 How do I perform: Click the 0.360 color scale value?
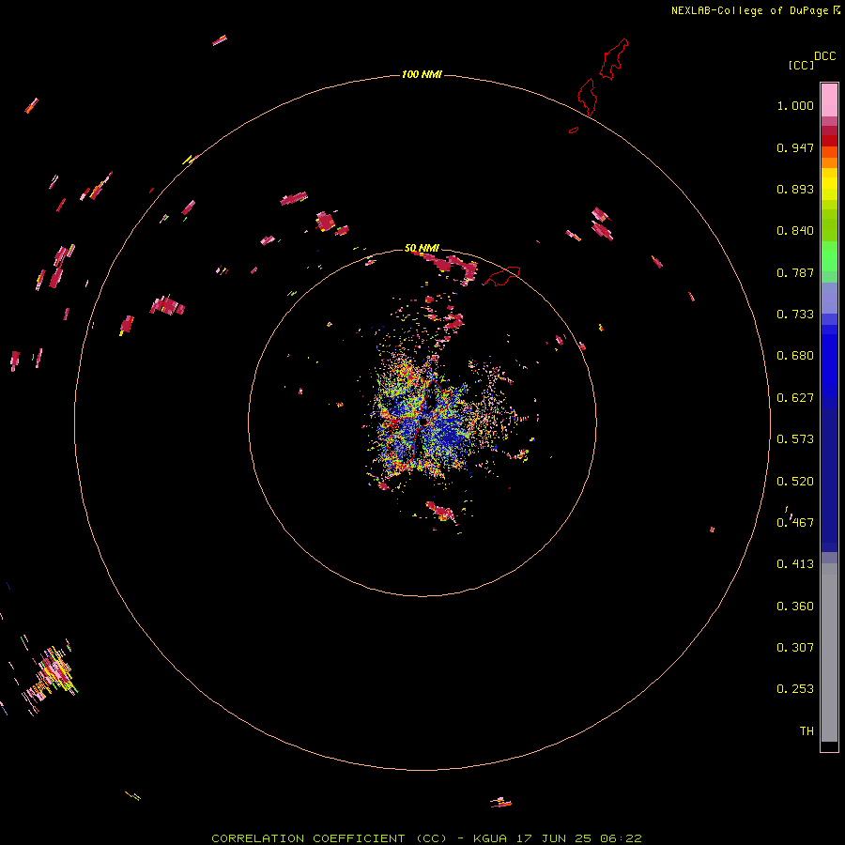click(795, 607)
